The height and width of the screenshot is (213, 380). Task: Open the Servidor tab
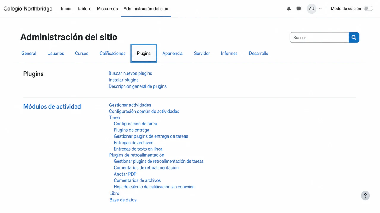(202, 54)
